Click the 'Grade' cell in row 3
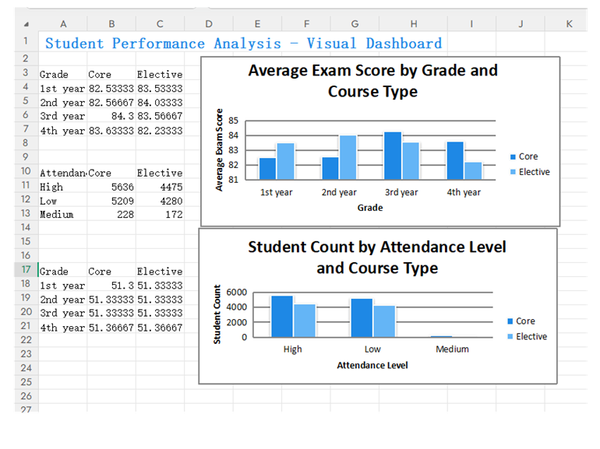This screenshot has width=600, height=449. coord(63,74)
